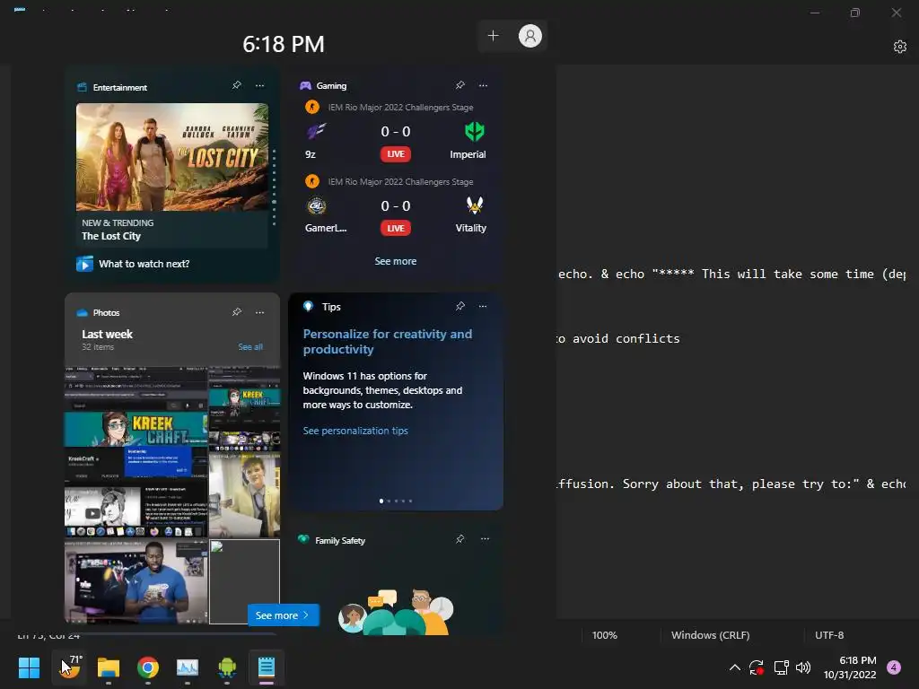Open Entertainment widget more options menu
Image resolution: width=919 pixels, height=689 pixels.
click(x=259, y=85)
